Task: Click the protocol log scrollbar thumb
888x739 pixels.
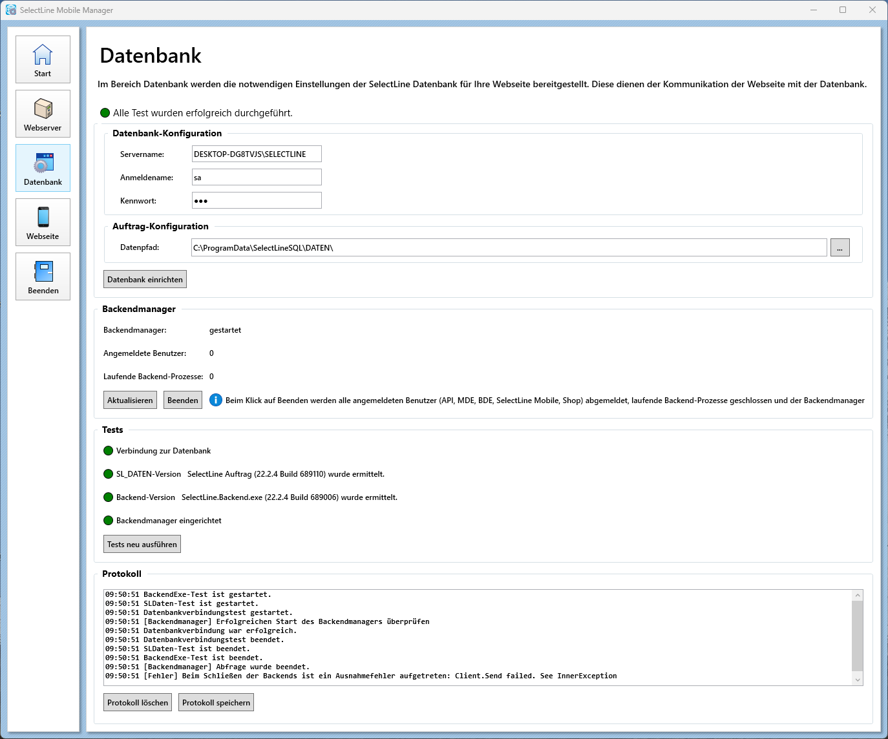Action: 858,636
